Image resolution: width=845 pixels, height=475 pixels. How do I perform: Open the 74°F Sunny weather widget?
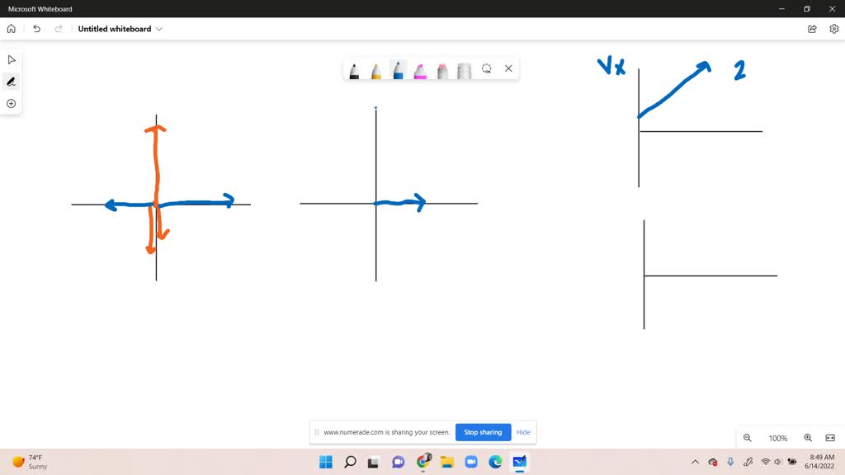[x=31, y=462]
